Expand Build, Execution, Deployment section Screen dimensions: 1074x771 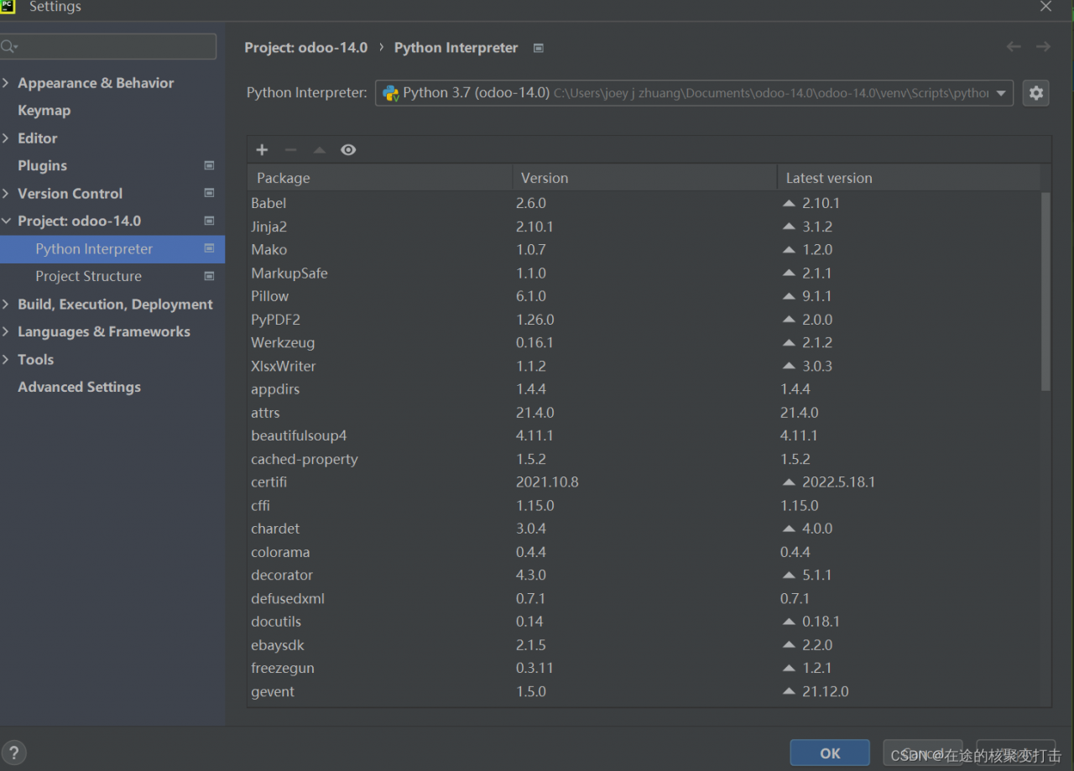pos(6,304)
